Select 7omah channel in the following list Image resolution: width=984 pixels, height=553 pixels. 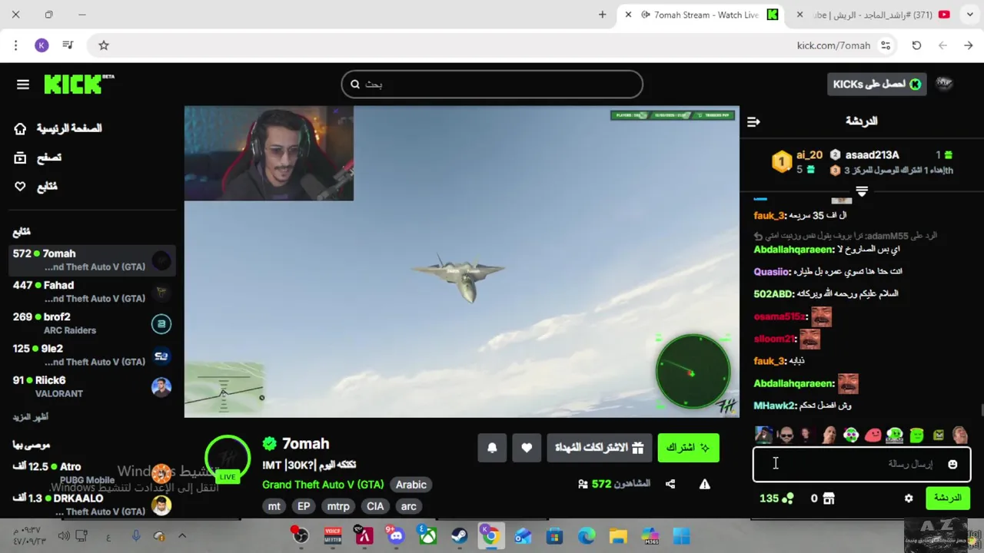[x=92, y=260]
